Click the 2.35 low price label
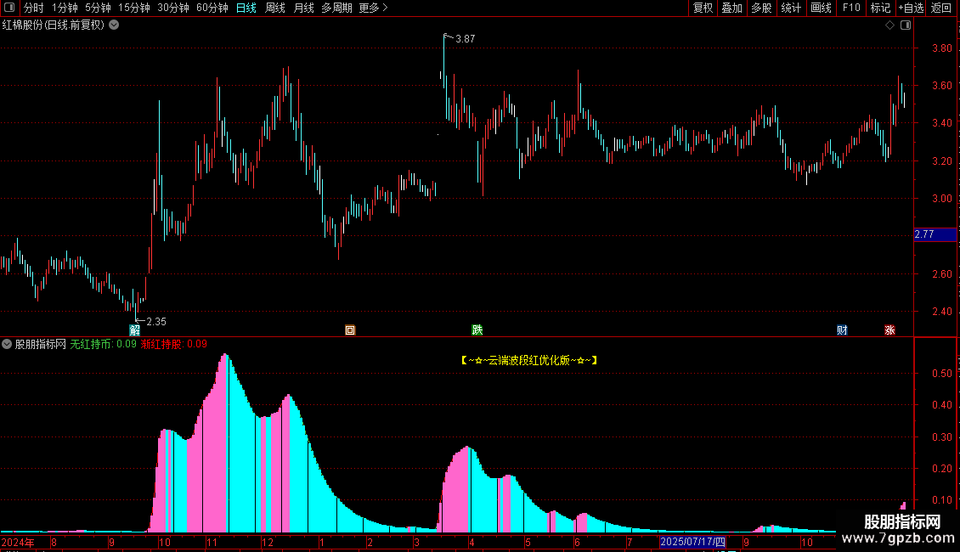 pyautogui.click(x=156, y=322)
